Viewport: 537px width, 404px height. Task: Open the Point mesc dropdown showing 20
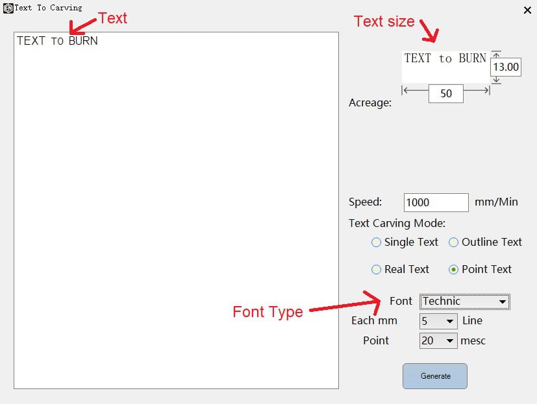tap(438, 341)
